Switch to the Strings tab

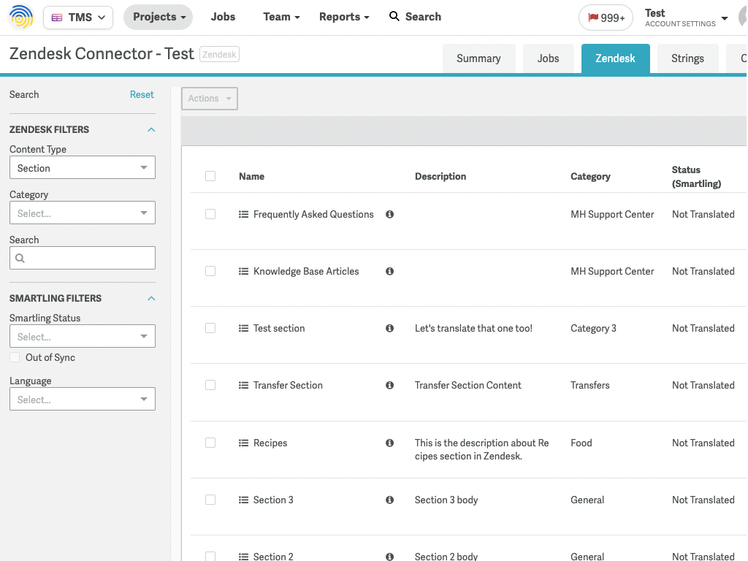(687, 58)
